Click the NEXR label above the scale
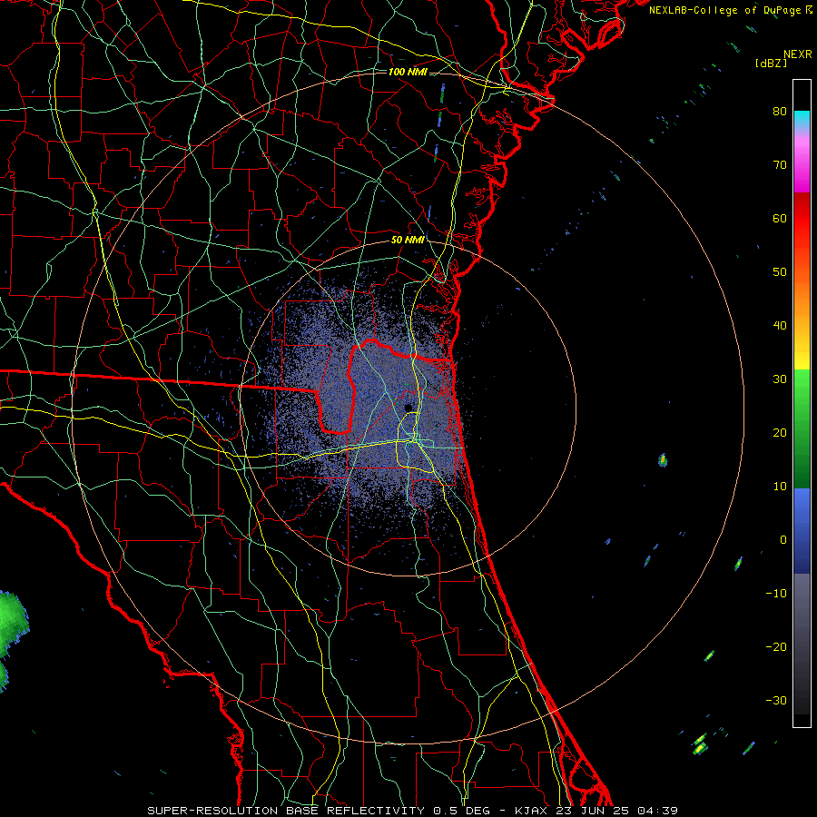Screen dimensions: 817x817 tap(797, 54)
